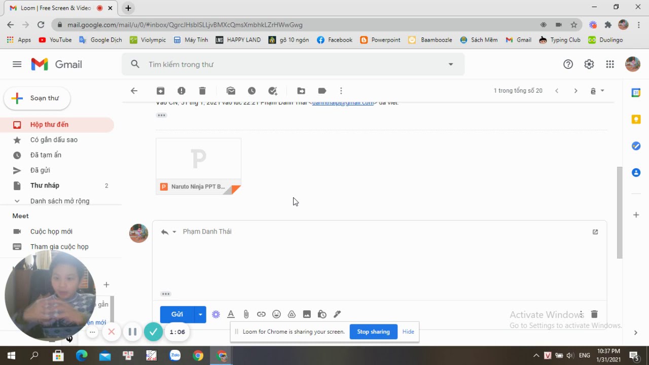Expand side panel chevron at bottom right
The height and width of the screenshot is (365, 649).
(x=635, y=333)
